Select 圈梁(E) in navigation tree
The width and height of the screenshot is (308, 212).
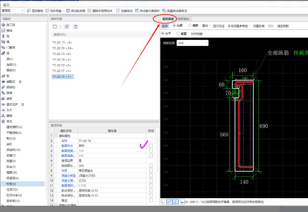11,70
